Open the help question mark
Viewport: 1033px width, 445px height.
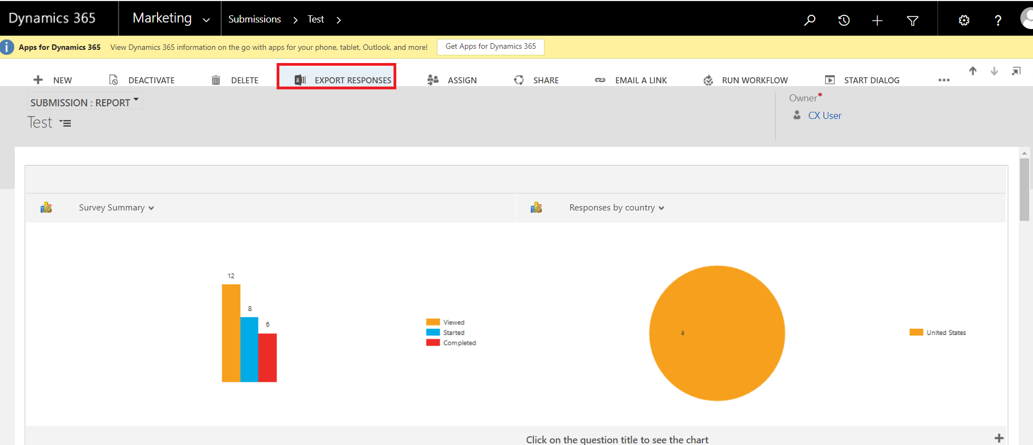pos(998,20)
